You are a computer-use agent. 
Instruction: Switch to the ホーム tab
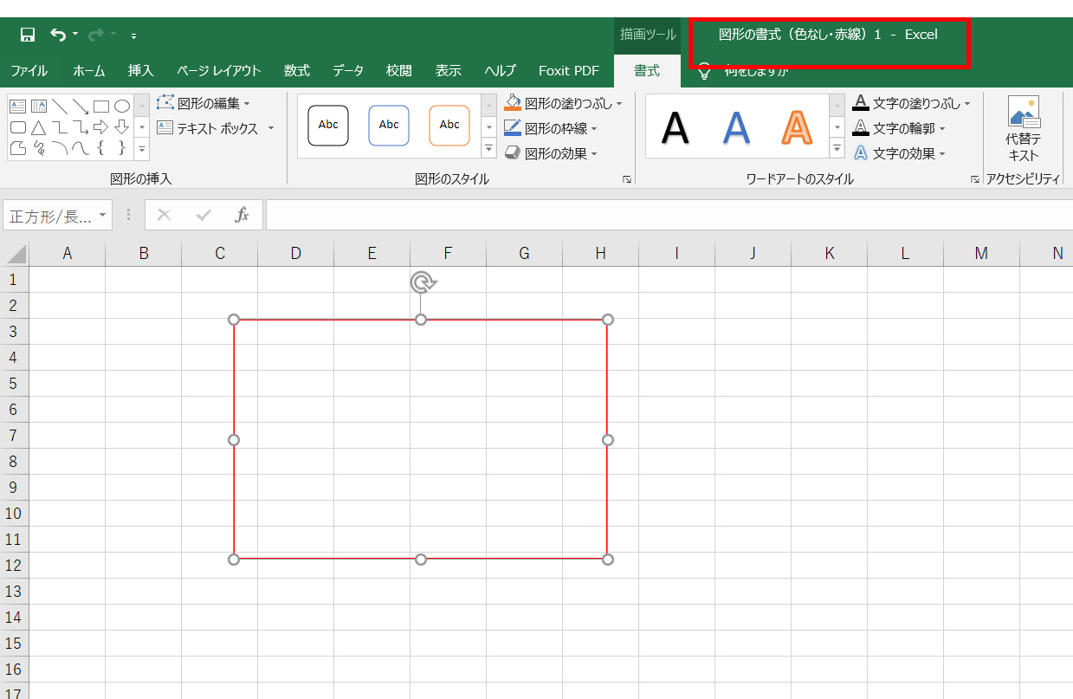87,70
